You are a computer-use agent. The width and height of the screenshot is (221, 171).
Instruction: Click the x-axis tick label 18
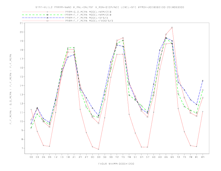68,157
